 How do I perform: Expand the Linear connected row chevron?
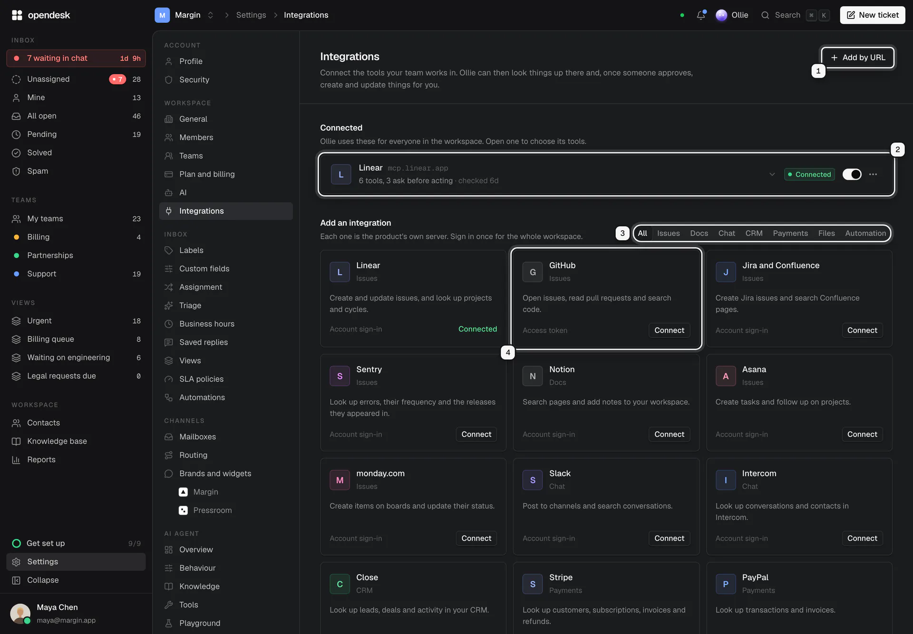click(x=772, y=175)
